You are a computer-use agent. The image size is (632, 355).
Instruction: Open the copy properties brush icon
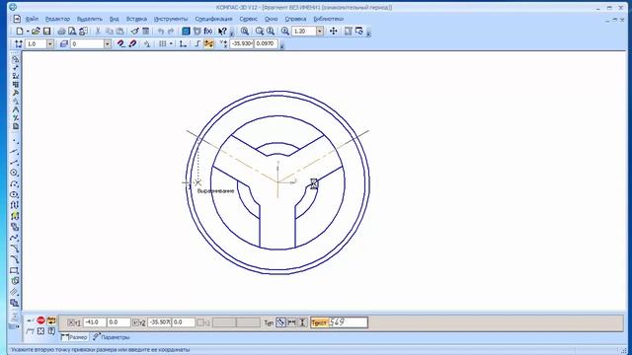pyautogui.click(x=134, y=31)
